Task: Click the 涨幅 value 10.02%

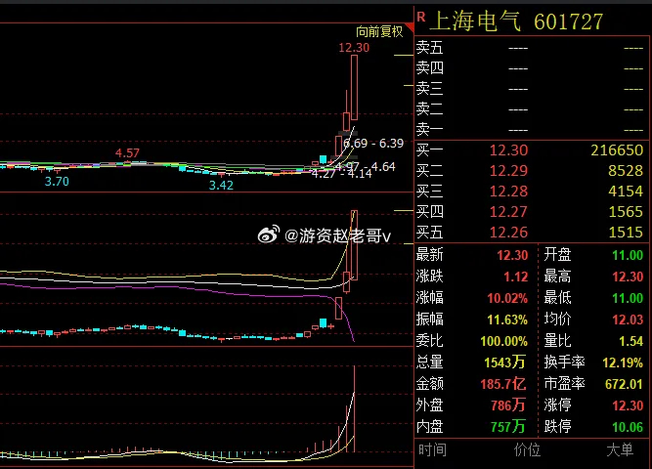Action: click(x=507, y=298)
